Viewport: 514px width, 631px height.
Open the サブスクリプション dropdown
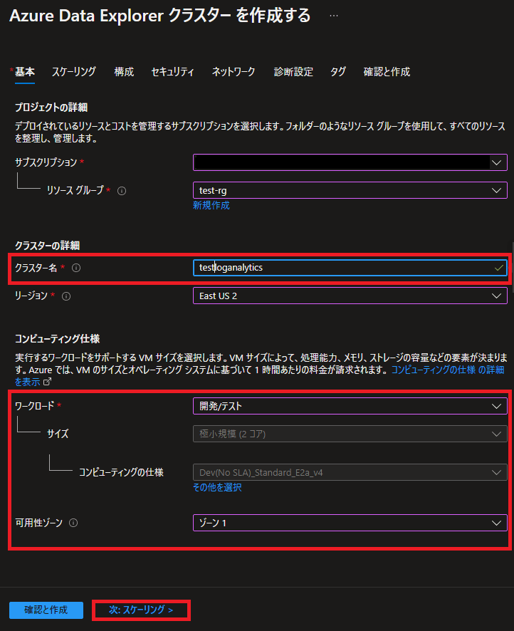pyautogui.click(x=350, y=162)
